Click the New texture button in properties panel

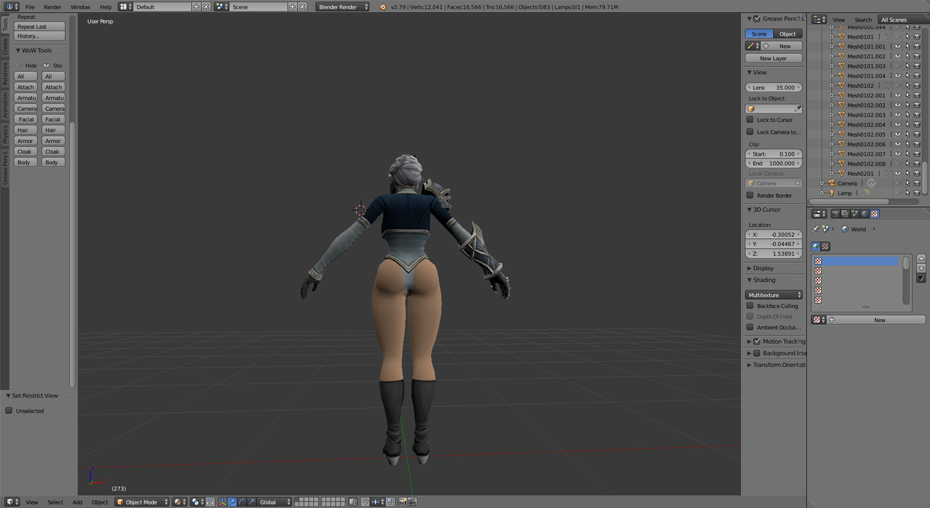(880, 320)
